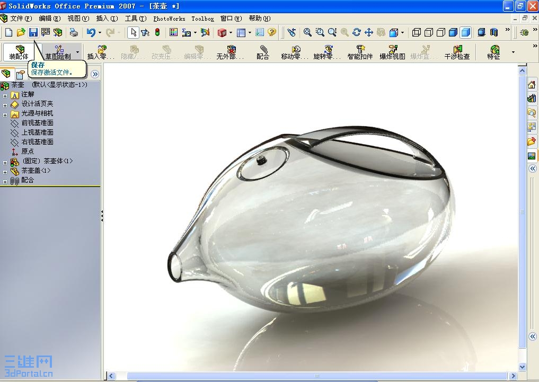
Task: Open the 视图(V) menu
Action: (x=78, y=19)
